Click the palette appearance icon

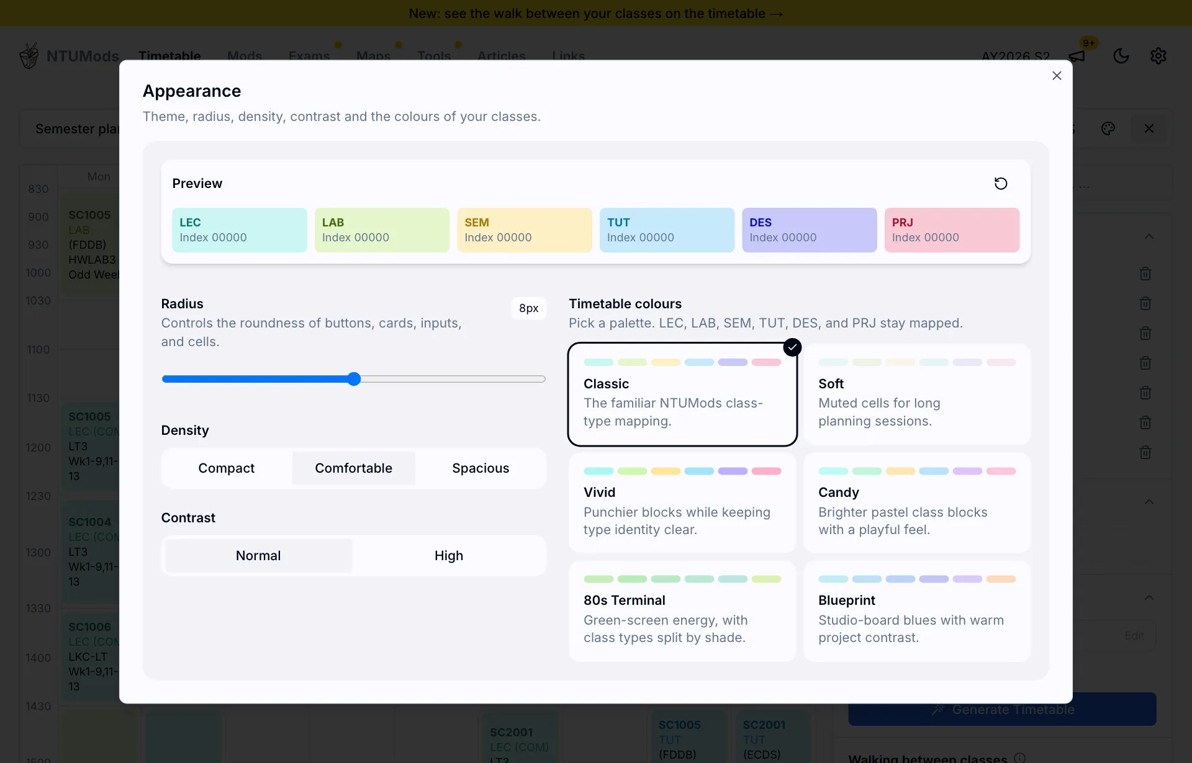point(1108,128)
